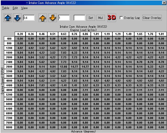Select the 14.77 cell at 2800 RPM, 0.76 load

point(74,67)
